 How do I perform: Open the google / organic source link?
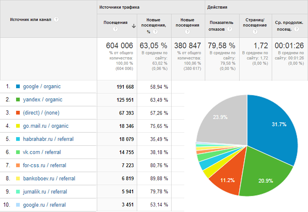click(41, 87)
